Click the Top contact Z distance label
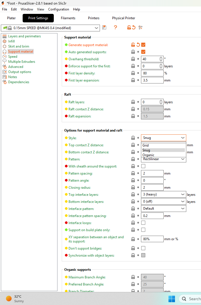This screenshot has height=305, width=201. pyautogui.click(x=86, y=145)
